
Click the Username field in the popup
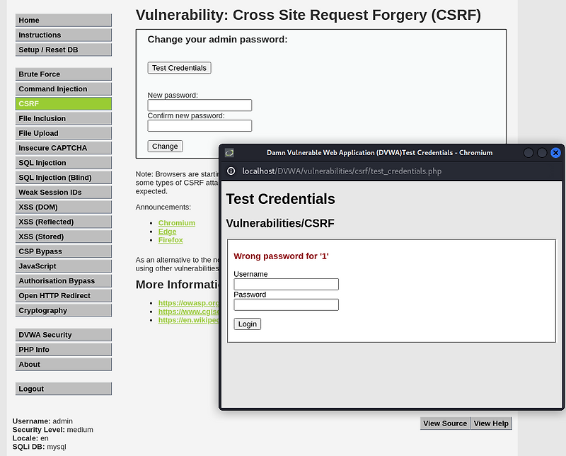pyautogui.click(x=286, y=284)
